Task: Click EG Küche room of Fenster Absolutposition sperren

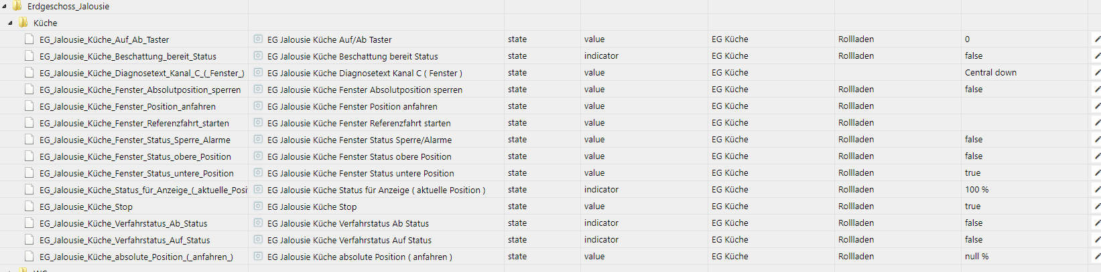Action: (x=730, y=90)
